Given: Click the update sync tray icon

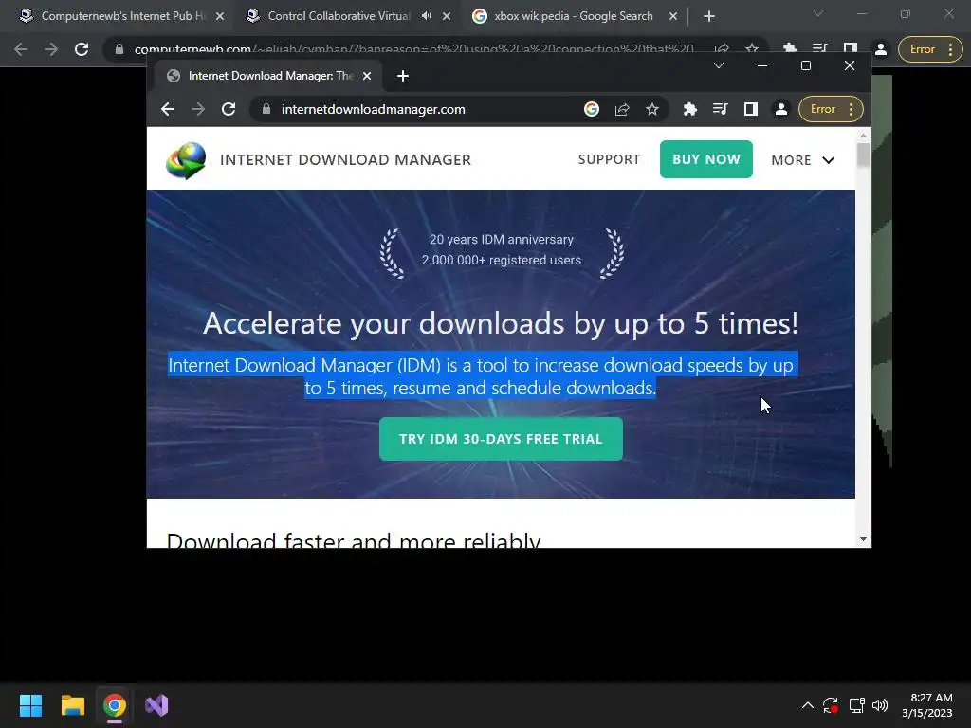Looking at the screenshot, I should [x=831, y=705].
